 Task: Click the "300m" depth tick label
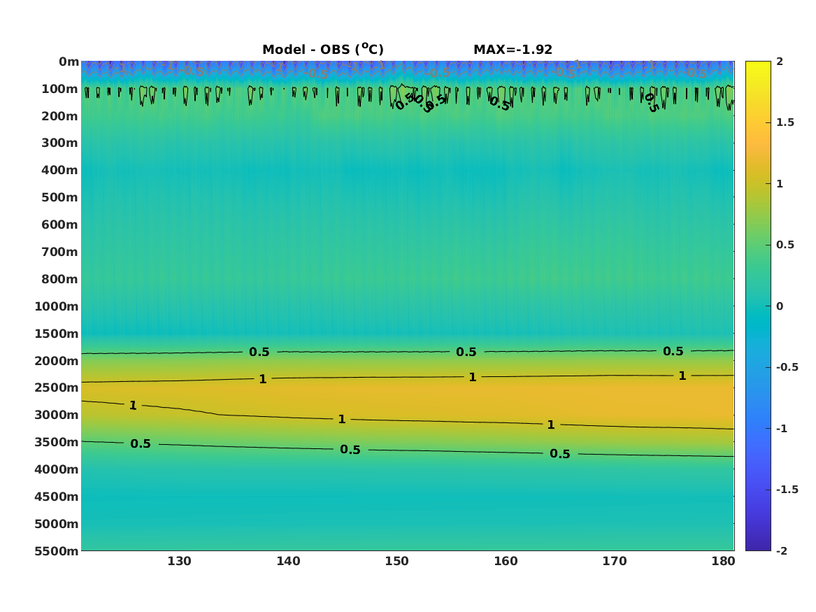pos(60,143)
